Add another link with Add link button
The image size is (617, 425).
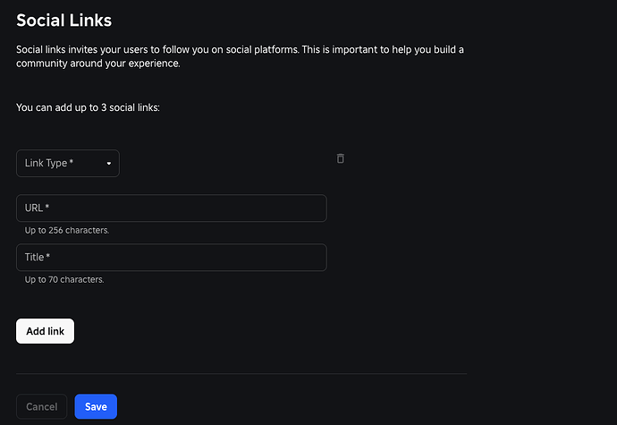click(x=46, y=331)
